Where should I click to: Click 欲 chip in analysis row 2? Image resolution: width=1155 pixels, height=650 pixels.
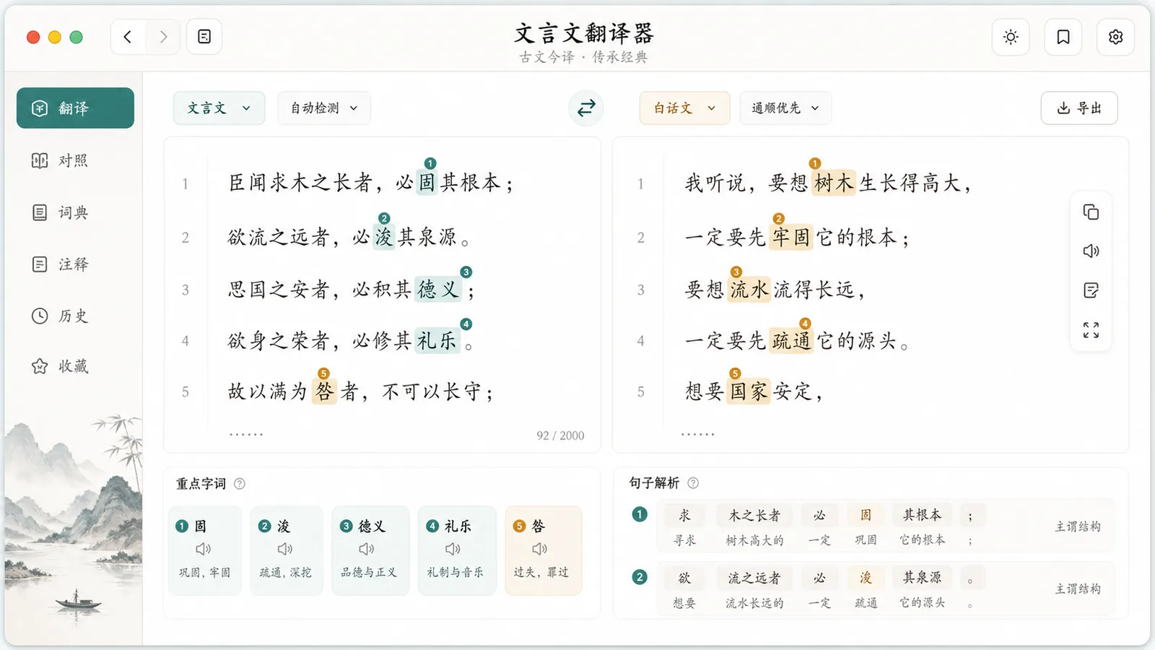(684, 578)
